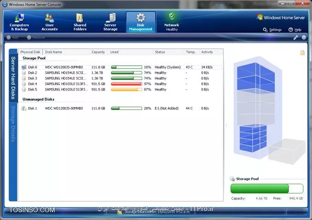
Task: Click Disk 1 28% usage bar
Action: 127,109
